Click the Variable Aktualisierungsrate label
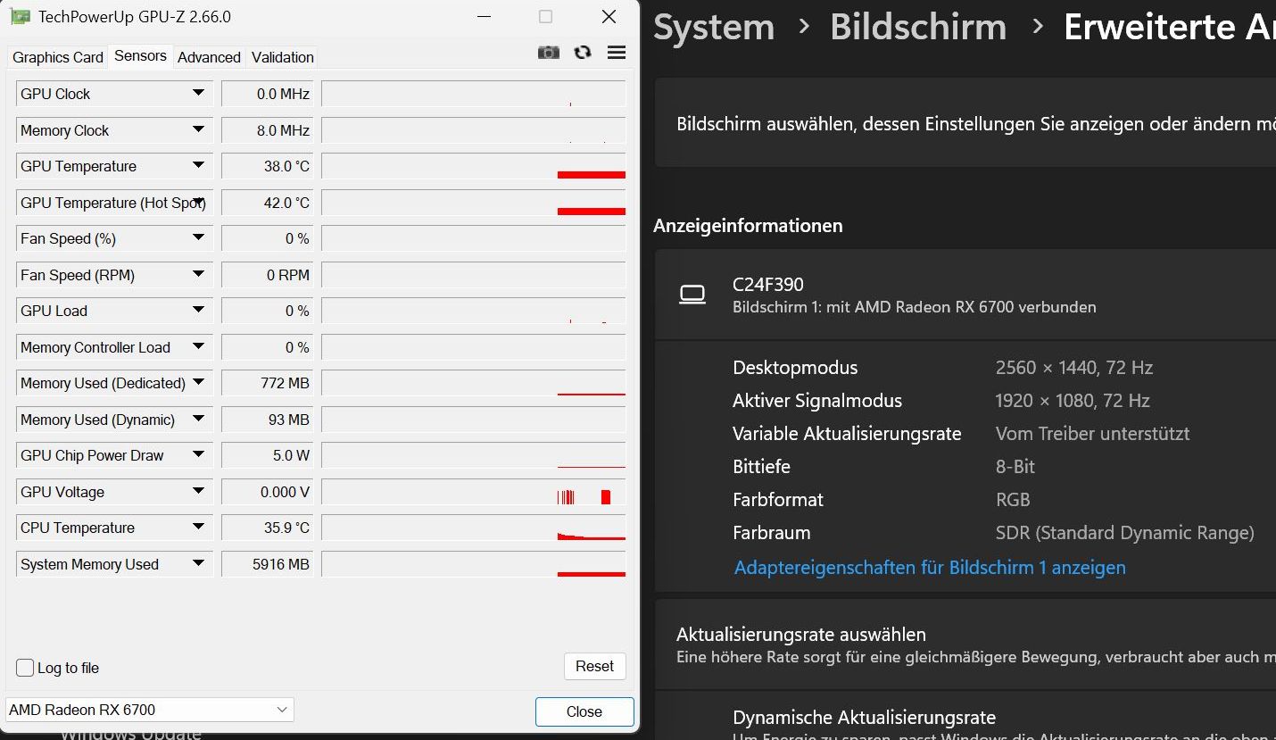This screenshot has height=740, width=1276. [x=847, y=434]
